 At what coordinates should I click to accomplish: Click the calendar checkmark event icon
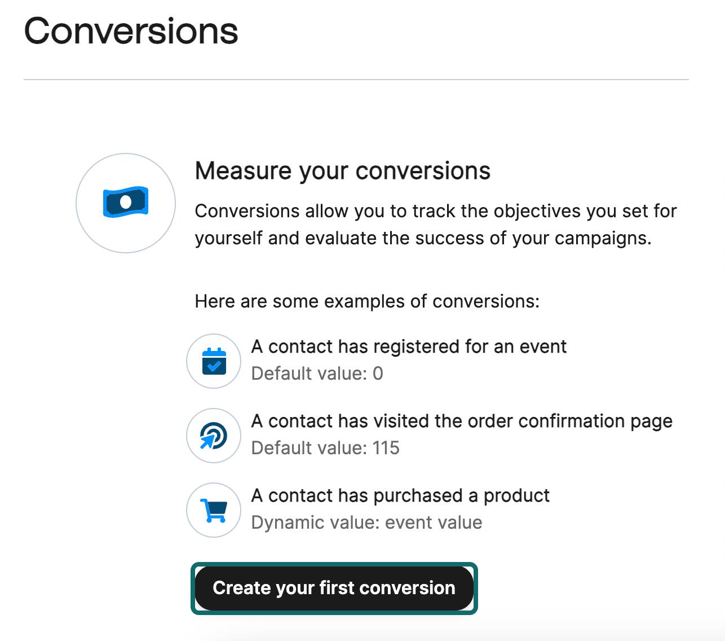coord(214,361)
